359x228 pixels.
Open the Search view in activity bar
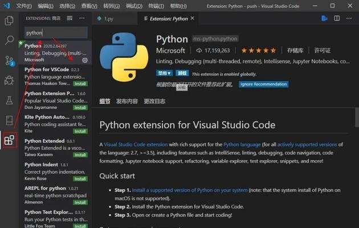coord(9,40)
